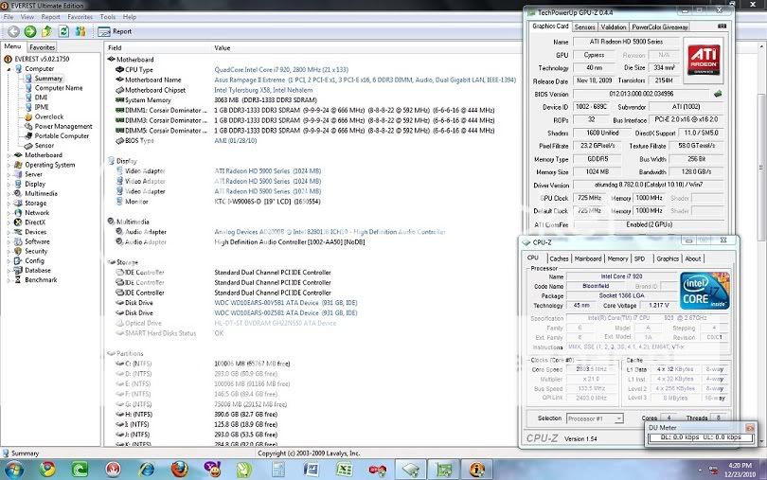
Task: Open the Asus Rampage II Extreme link
Action: click(365, 80)
